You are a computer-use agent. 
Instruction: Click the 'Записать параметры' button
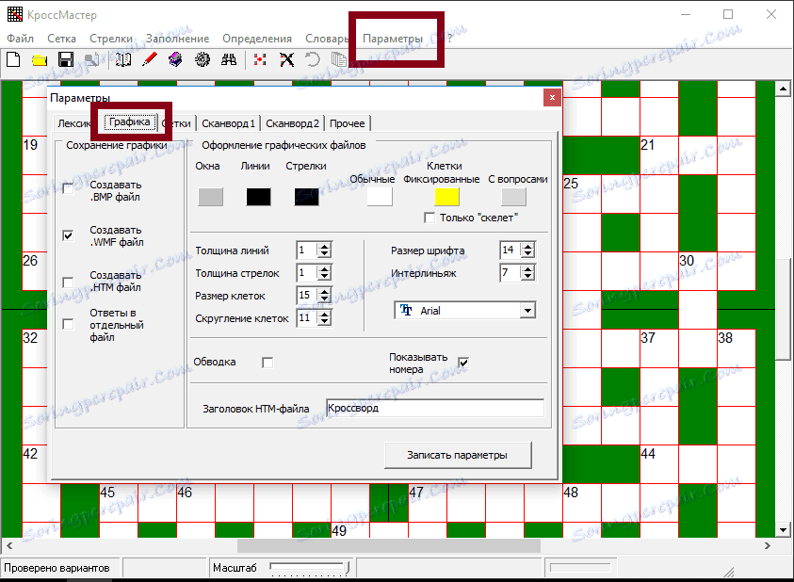458,455
